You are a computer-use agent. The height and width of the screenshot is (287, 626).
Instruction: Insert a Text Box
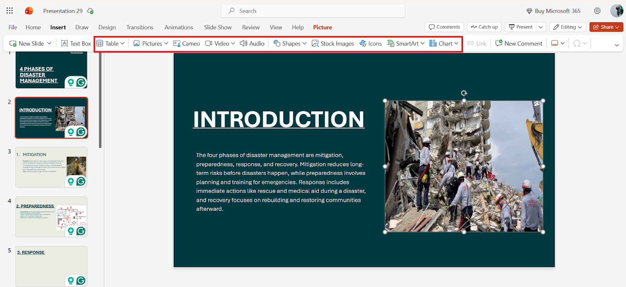[x=76, y=43]
